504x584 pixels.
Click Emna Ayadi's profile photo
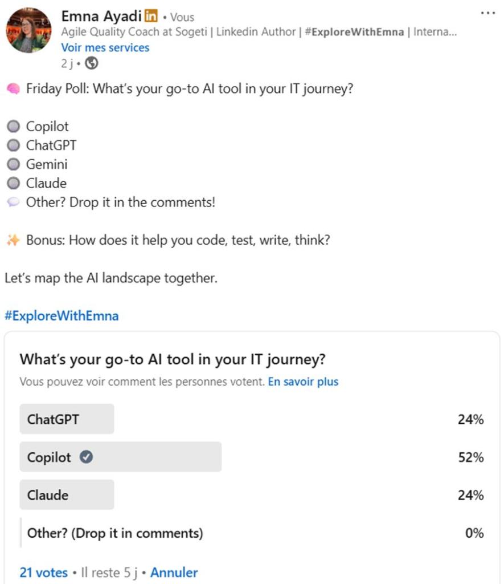click(x=28, y=30)
